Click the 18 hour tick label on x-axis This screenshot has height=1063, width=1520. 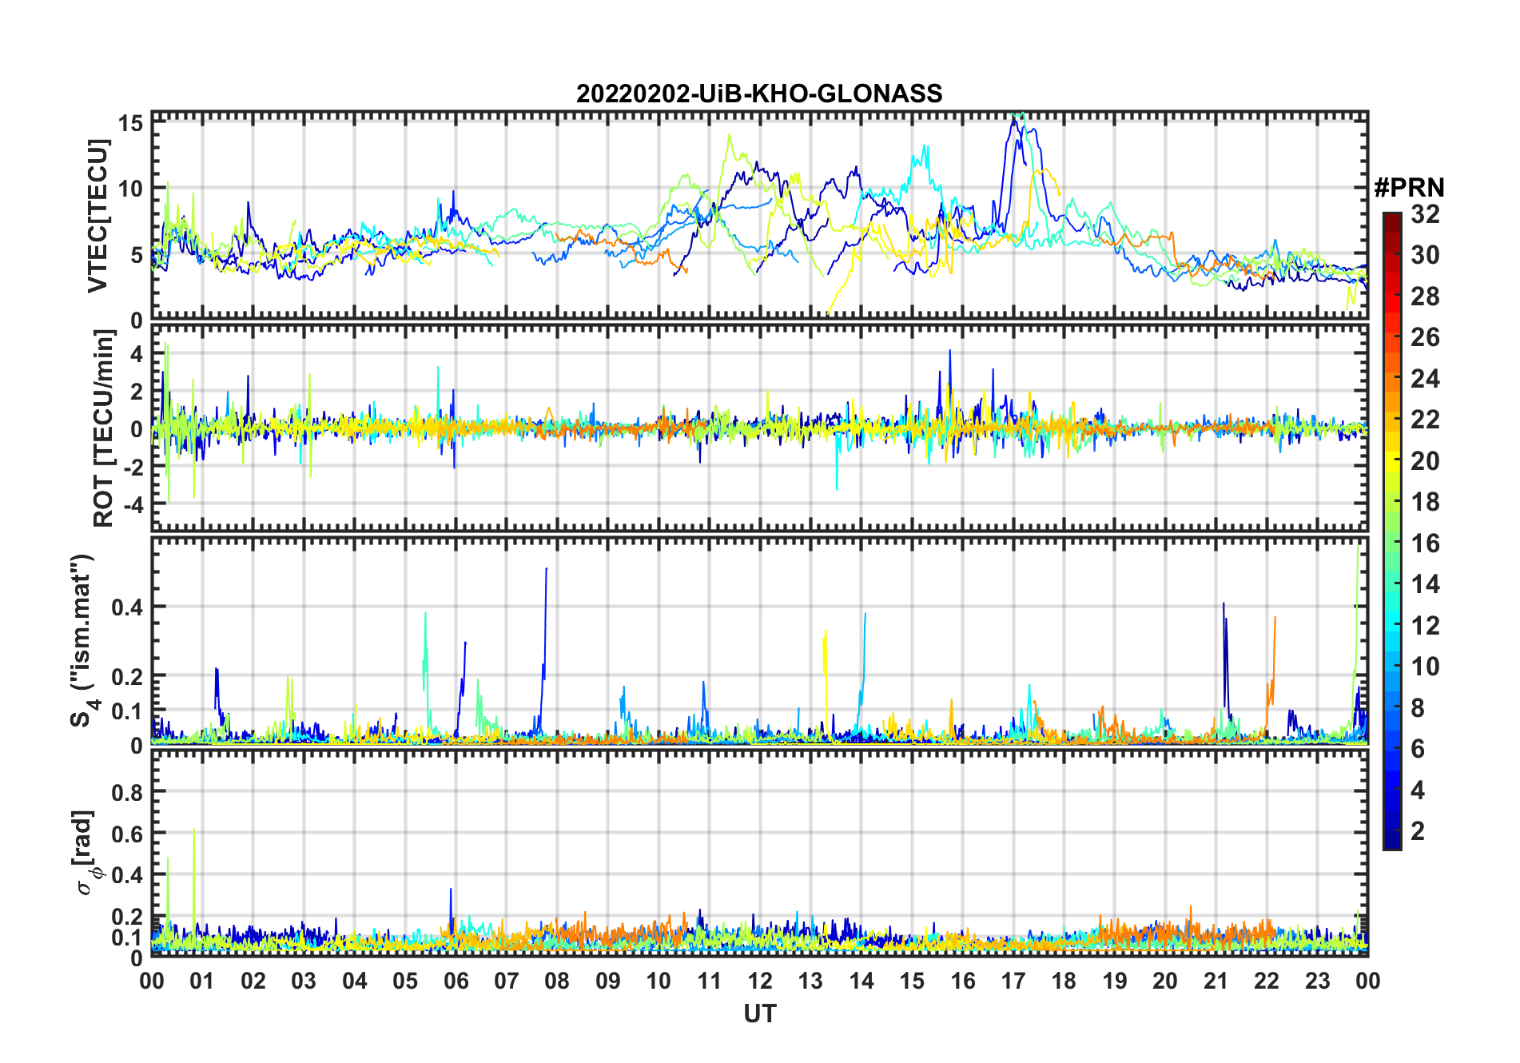pos(1064,981)
